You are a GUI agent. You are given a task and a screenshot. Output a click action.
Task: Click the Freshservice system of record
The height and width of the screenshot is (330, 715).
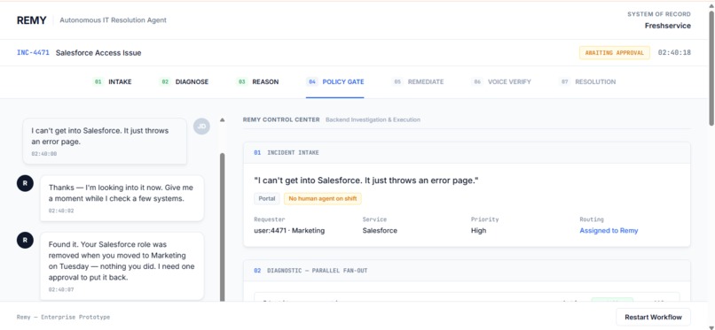668,26
